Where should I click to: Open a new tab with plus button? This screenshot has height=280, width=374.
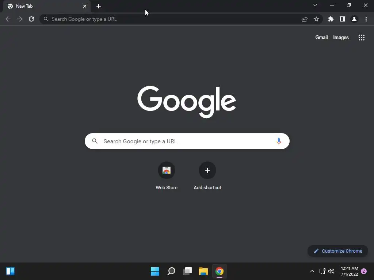[x=99, y=6]
